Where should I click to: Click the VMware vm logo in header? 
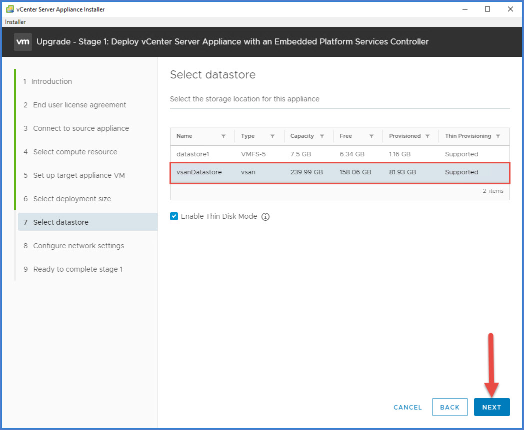[x=23, y=42]
